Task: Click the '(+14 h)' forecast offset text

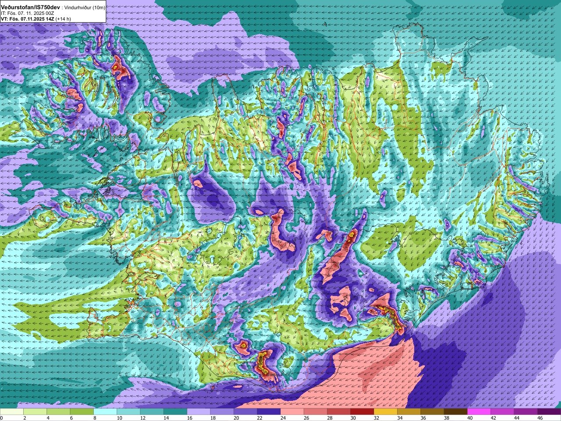Action: click(63, 19)
